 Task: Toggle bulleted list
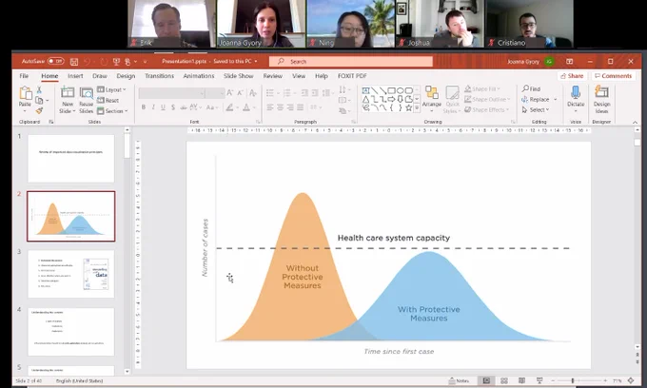click(x=270, y=93)
